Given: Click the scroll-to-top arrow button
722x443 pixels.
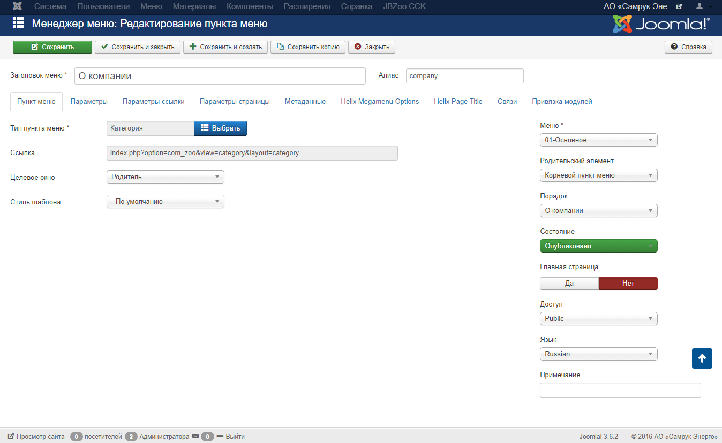Looking at the screenshot, I should (702, 358).
